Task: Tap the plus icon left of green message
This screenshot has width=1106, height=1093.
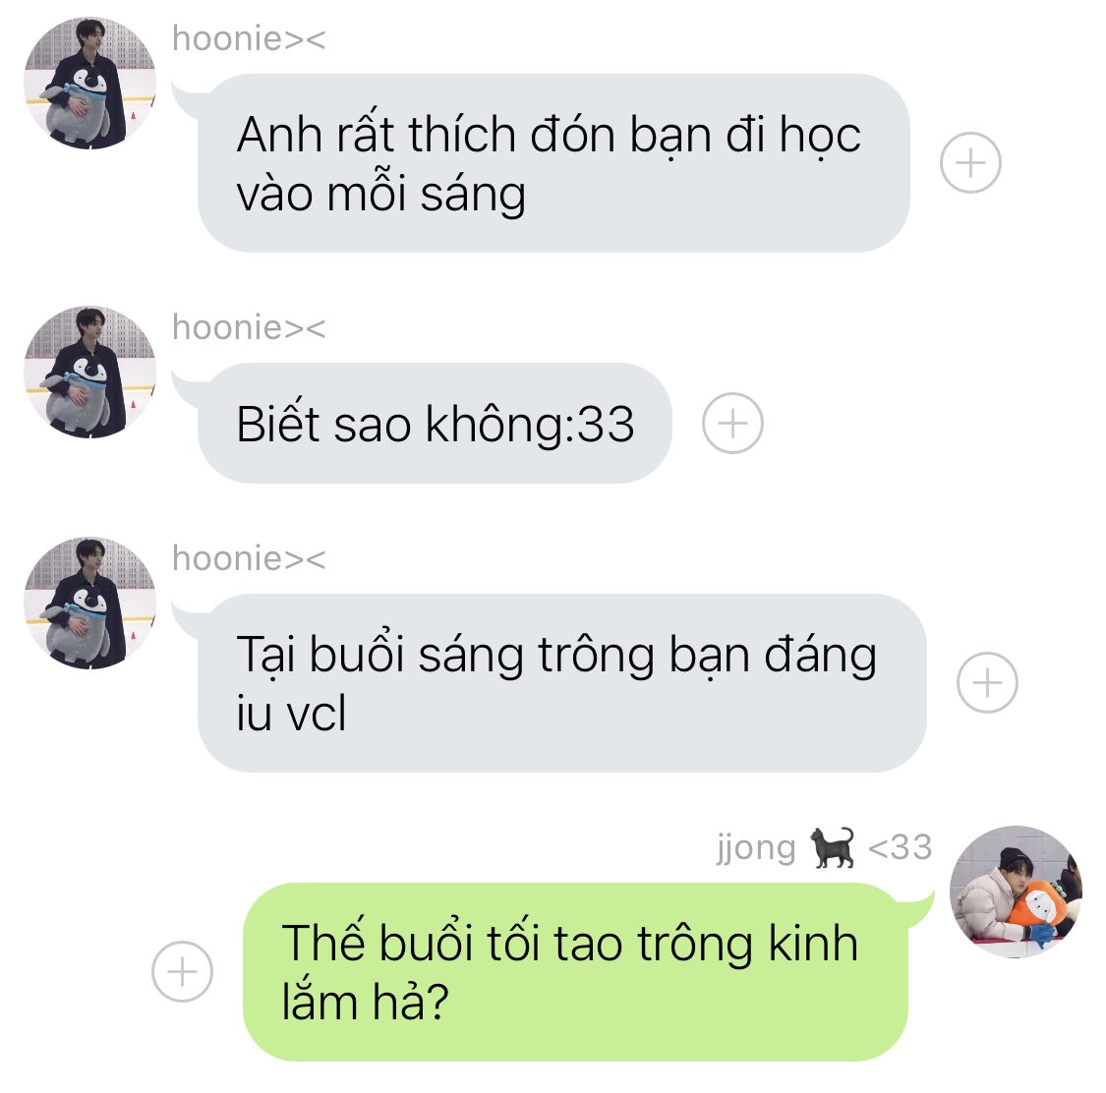Action: (182, 971)
